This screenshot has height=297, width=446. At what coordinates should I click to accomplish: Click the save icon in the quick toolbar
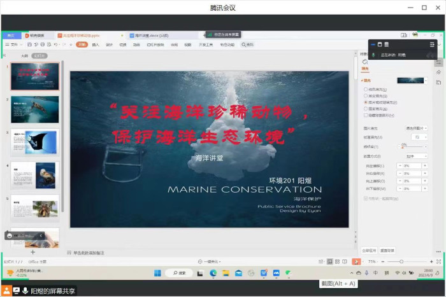pyautogui.click(x=29, y=45)
